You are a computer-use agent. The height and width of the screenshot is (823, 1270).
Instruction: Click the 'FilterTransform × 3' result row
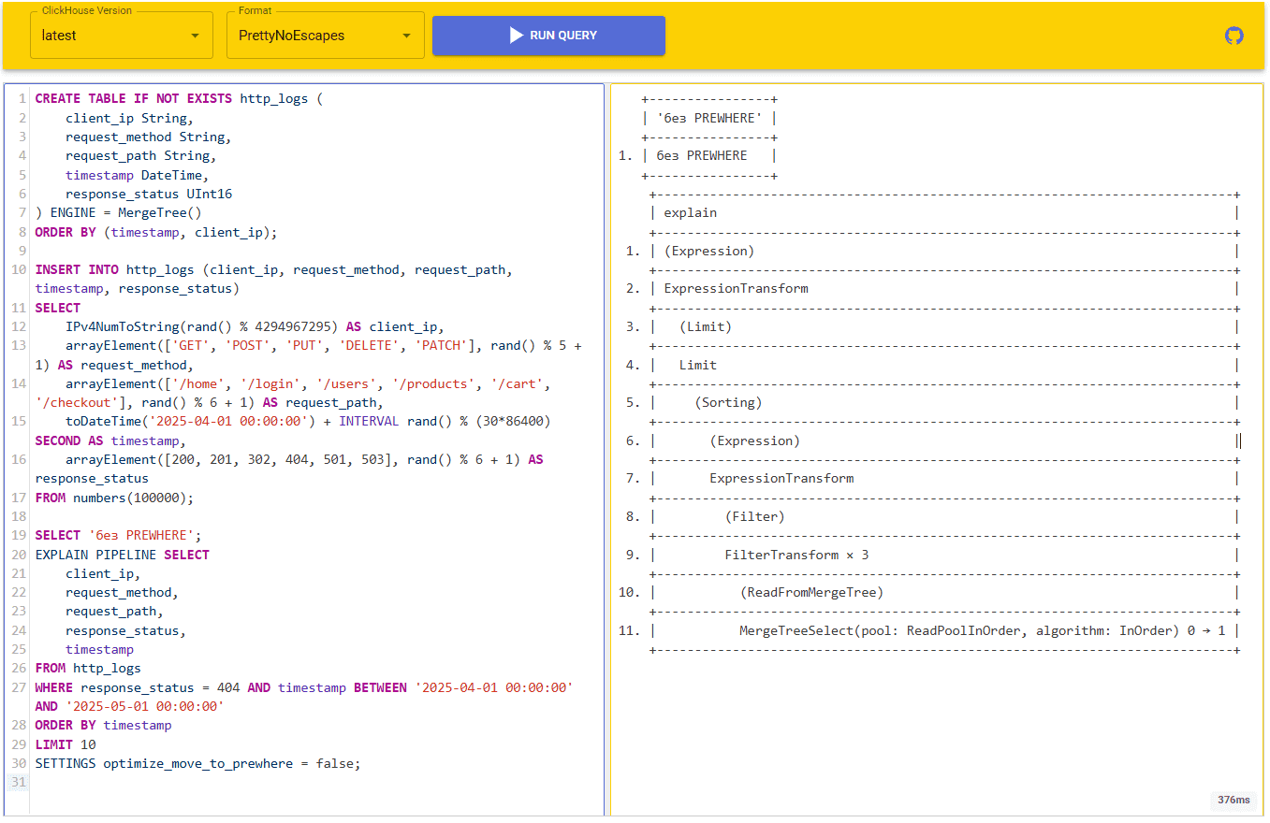[x=796, y=555]
